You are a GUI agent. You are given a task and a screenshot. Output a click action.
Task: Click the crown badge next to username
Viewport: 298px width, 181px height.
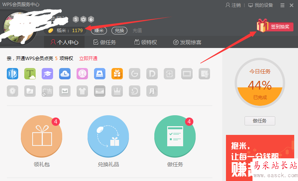[x=83, y=19]
